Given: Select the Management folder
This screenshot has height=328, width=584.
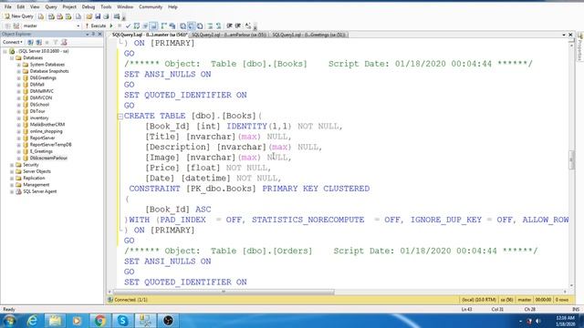Looking at the screenshot, I should click(36, 185).
